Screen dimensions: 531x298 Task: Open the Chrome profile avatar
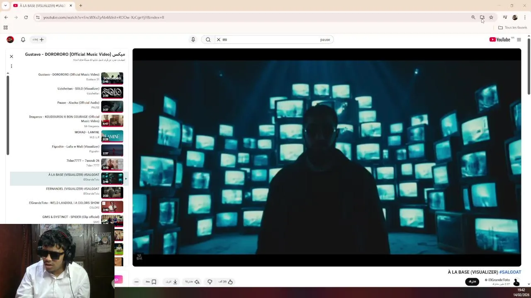515,17
